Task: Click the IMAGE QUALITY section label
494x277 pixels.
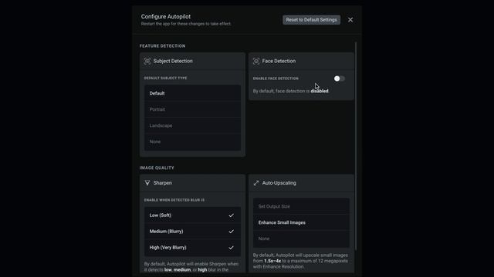Action: coord(157,168)
